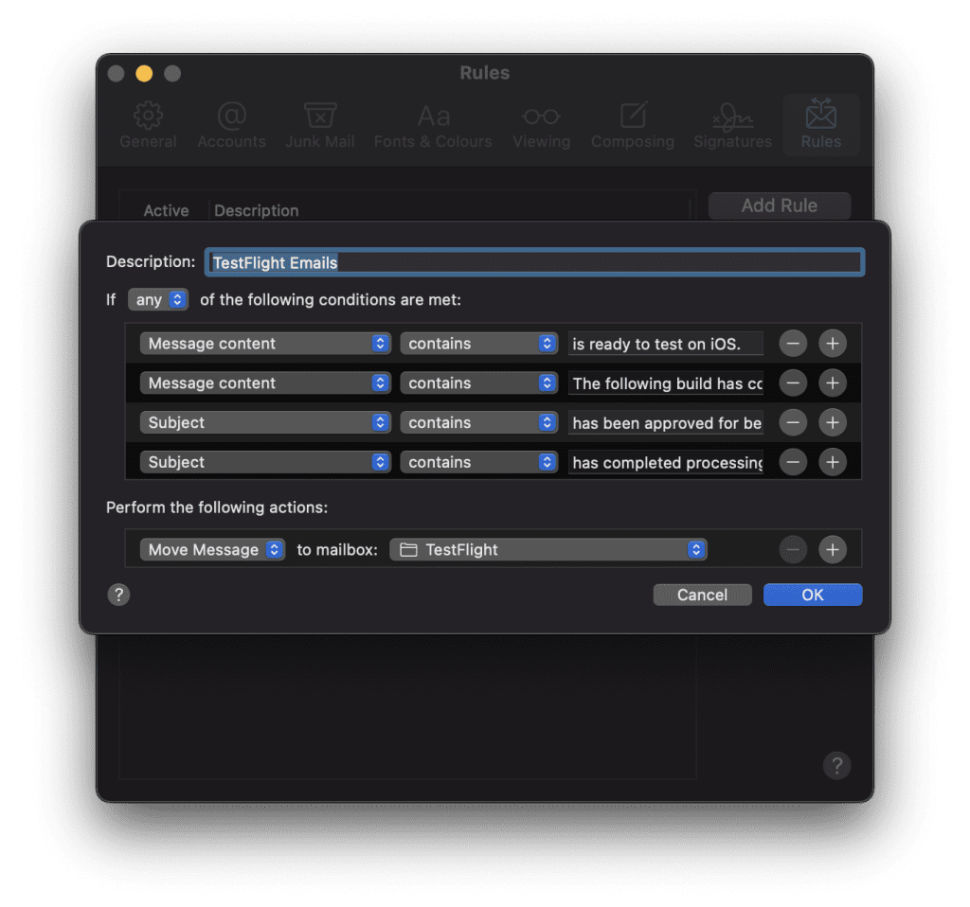Open contains dropdown for 'has been approved' row

point(478,423)
